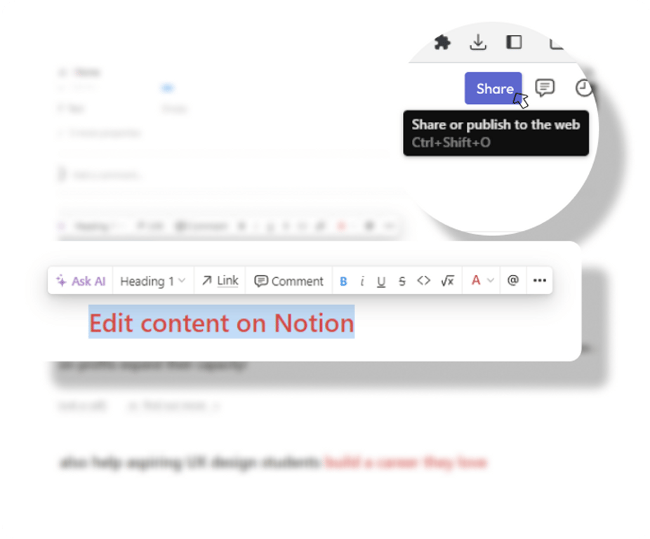The image size is (650, 539).
Task: Create inline equation with square root icon
Action: pyautogui.click(x=448, y=281)
